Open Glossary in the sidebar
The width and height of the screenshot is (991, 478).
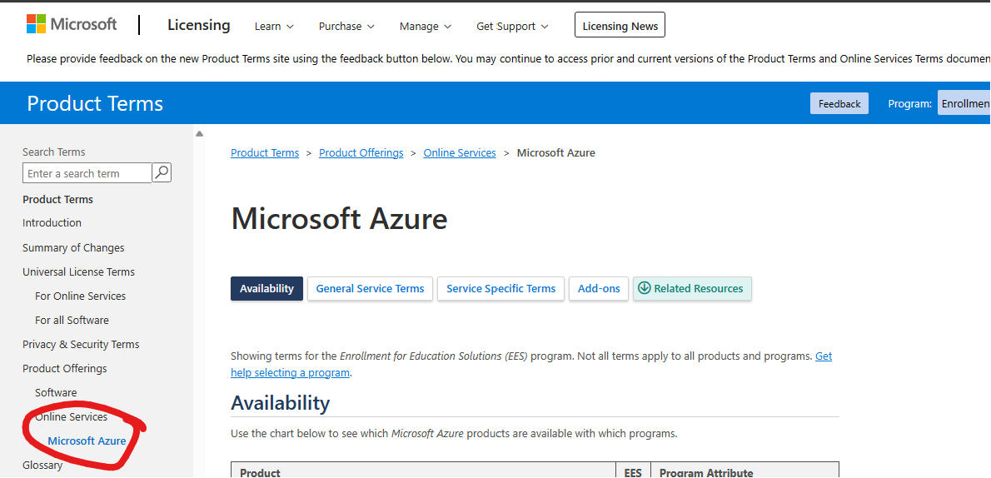pos(42,466)
